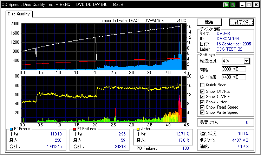Click the red PI Failures legend square

point(74,129)
